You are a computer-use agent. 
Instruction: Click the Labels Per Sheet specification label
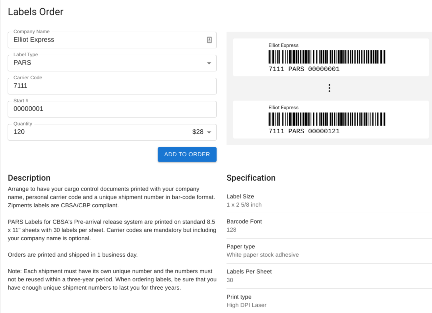[249, 272]
